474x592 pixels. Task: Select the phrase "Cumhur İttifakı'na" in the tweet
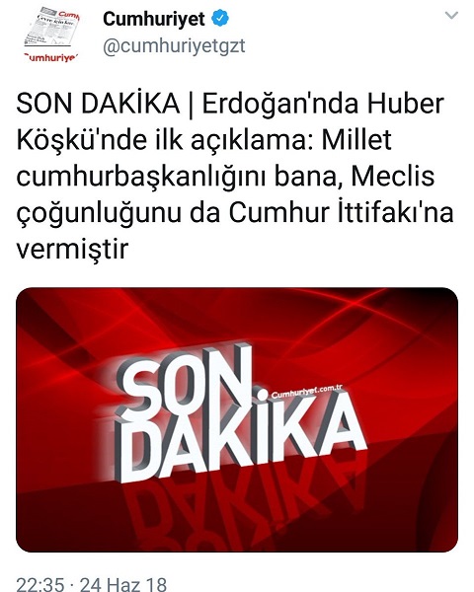point(341,213)
